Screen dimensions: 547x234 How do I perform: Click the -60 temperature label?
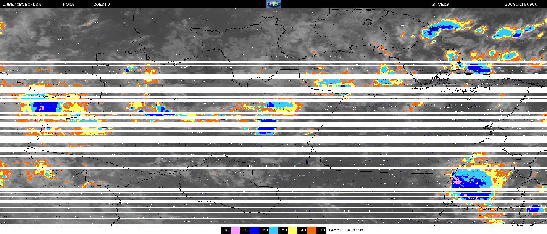coord(264,230)
